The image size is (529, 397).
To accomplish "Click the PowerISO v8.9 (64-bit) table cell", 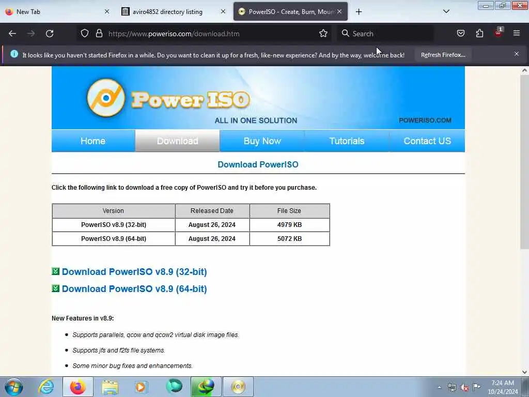I will point(114,239).
